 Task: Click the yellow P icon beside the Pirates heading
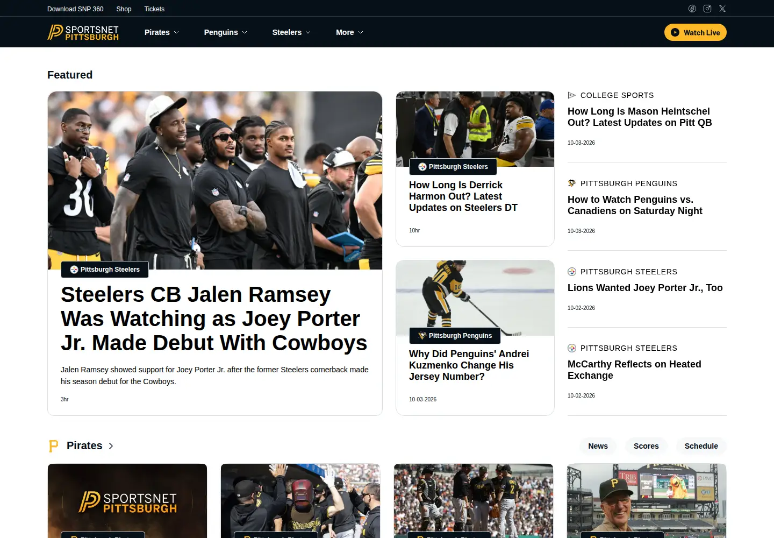click(53, 446)
